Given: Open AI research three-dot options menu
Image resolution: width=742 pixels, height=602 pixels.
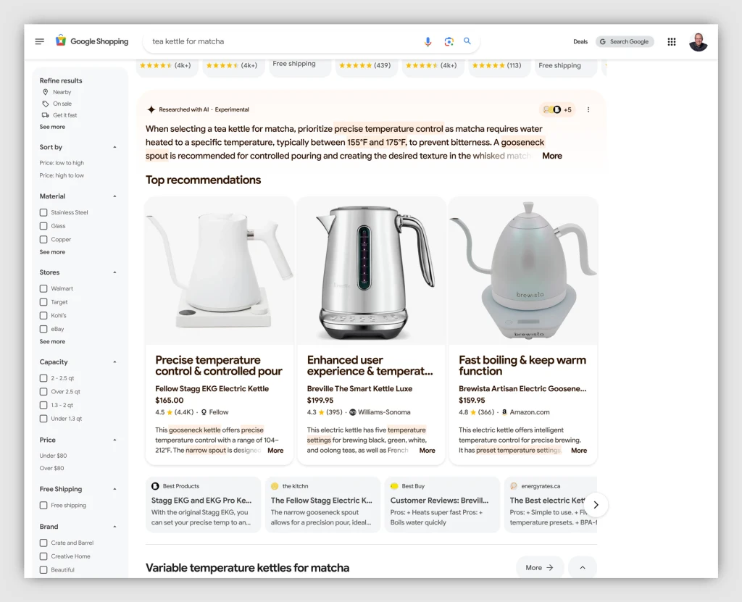Looking at the screenshot, I should [588, 110].
